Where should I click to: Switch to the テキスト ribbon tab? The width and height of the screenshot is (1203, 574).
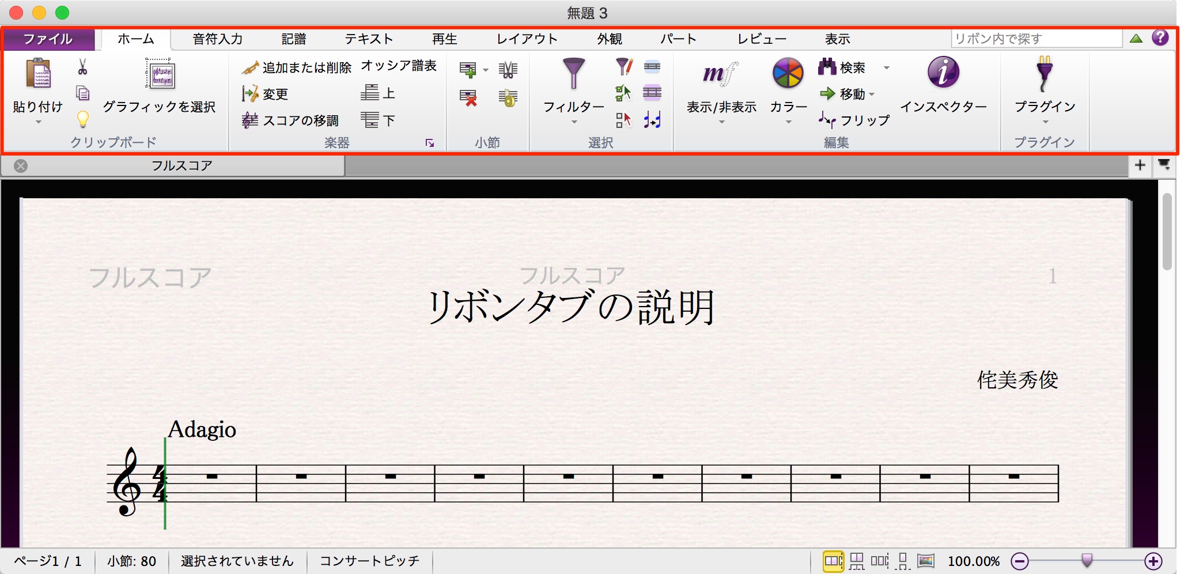(369, 39)
